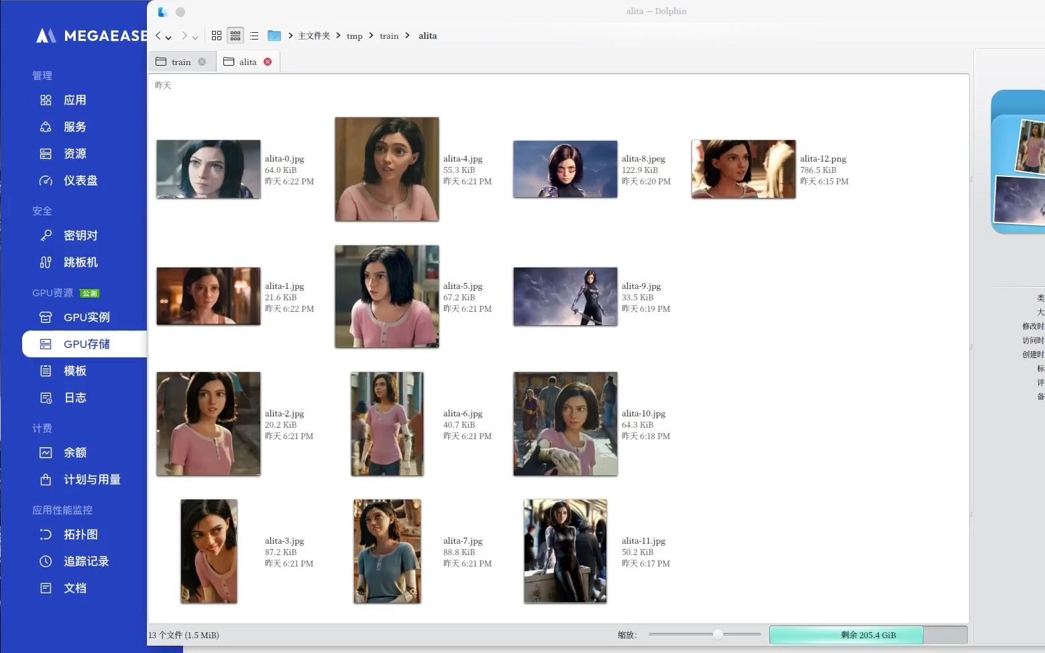This screenshot has height=653, width=1045.
Task: Go forward in Dolphin navigation history
Action: point(184,36)
